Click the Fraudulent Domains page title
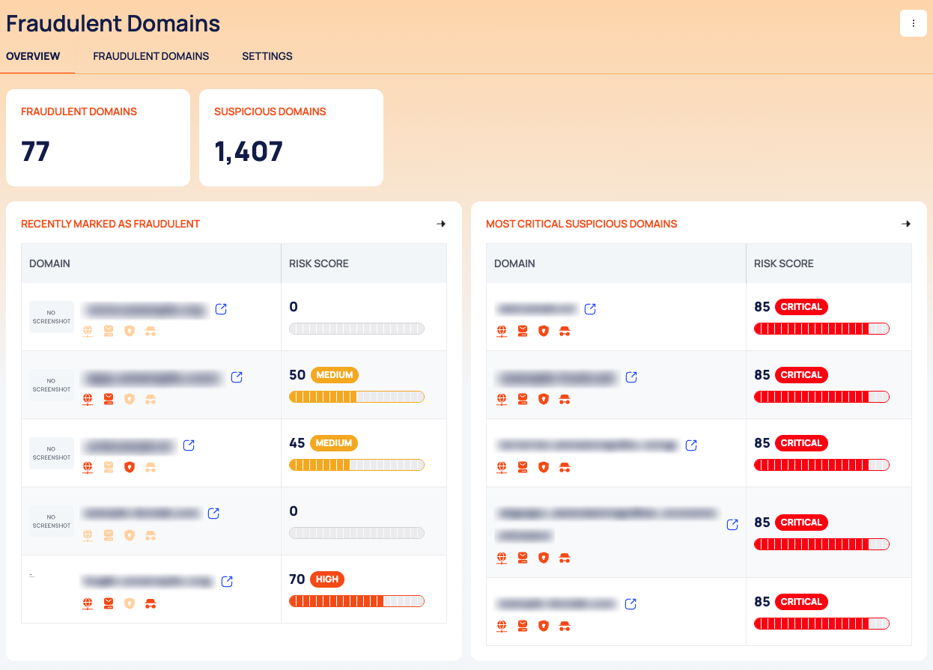This screenshot has height=670, width=933. click(x=113, y=23)
